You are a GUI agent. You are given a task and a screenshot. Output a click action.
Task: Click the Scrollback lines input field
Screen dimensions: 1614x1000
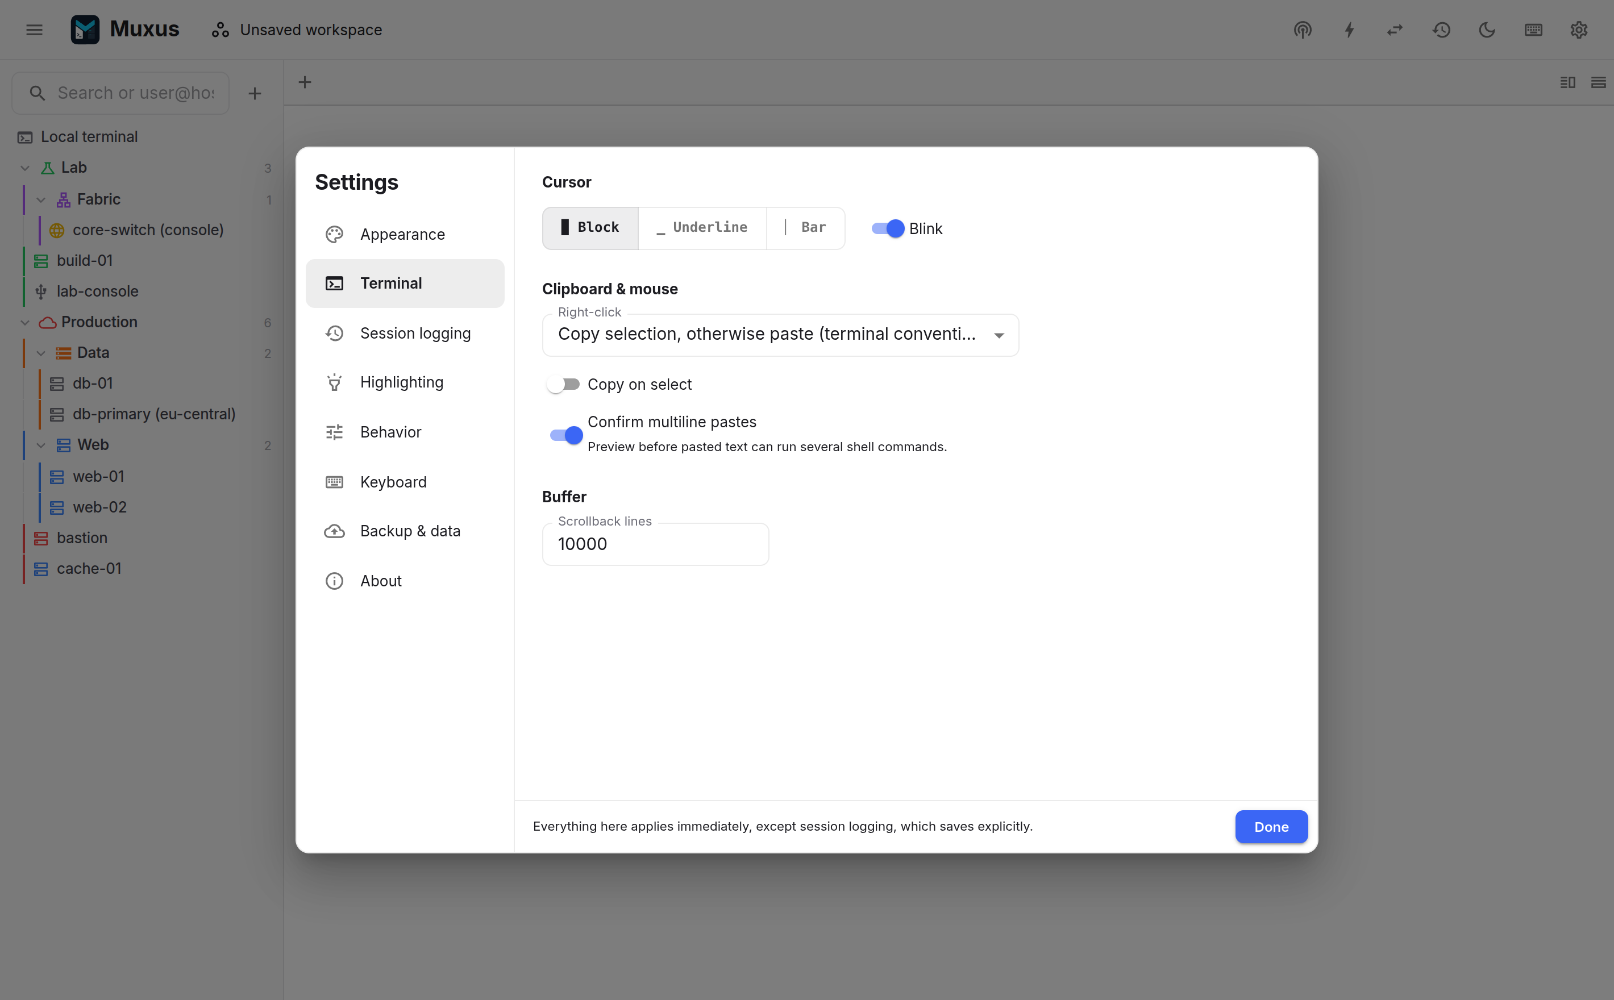[x=655, y=544]
